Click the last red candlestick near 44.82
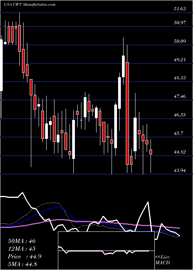Image resolution: width=193 pixels, height=270 pixels. pos(151,152)
